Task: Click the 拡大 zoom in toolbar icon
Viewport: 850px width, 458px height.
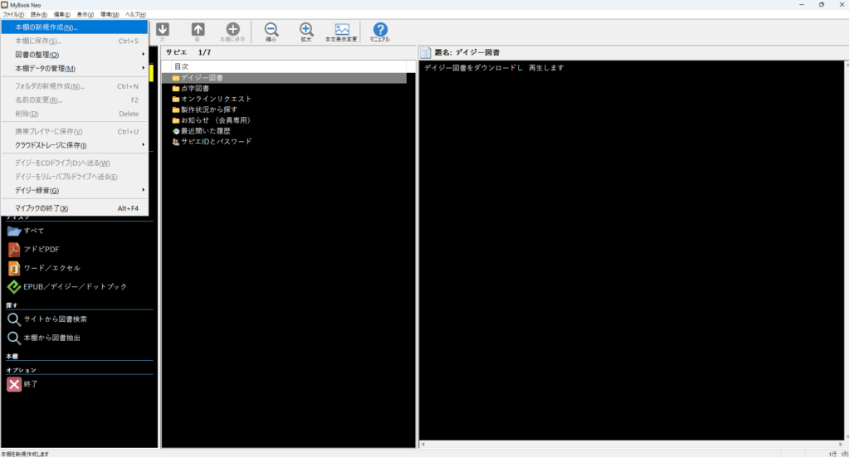Action: 306,32
